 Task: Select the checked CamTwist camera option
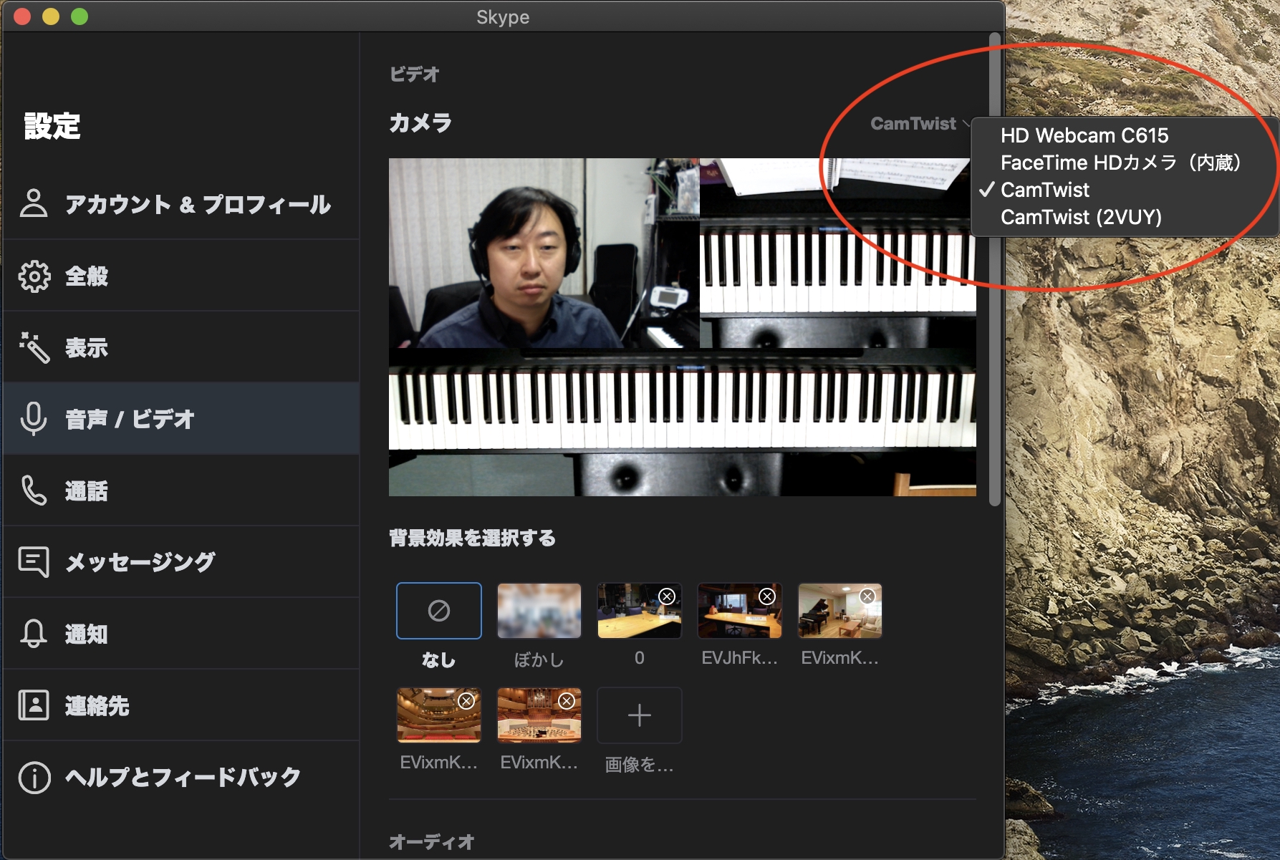tap(1125, 190)
